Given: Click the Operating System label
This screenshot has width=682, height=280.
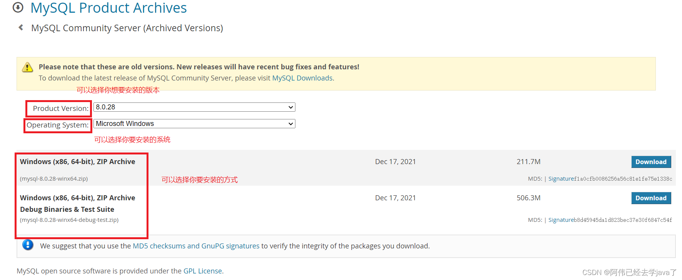Looking at the screenshot, I should point(57,125).
